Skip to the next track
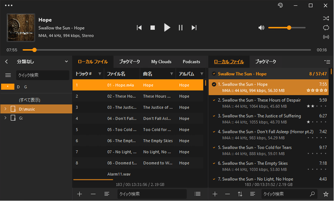 (x=194, y=28)
